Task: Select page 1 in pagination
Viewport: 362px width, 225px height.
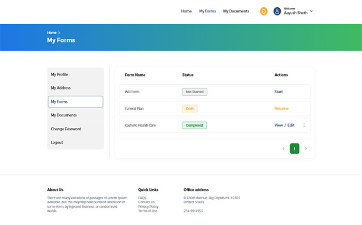Action: tap(294, 149)
